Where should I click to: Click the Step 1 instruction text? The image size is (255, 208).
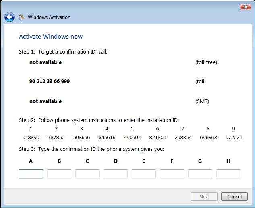pos(63,52)
